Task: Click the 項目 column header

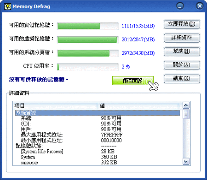Action: pos(56,106)
